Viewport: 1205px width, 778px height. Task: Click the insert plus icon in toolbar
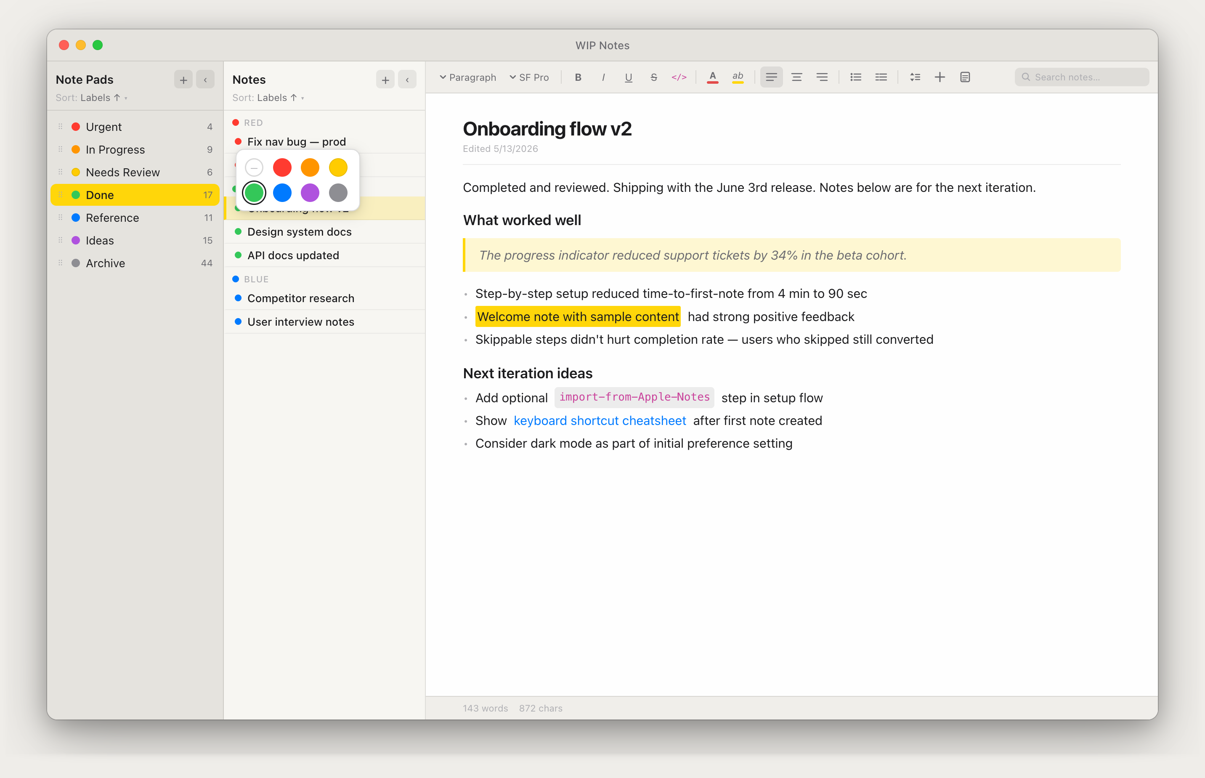[x=940, y=77]
